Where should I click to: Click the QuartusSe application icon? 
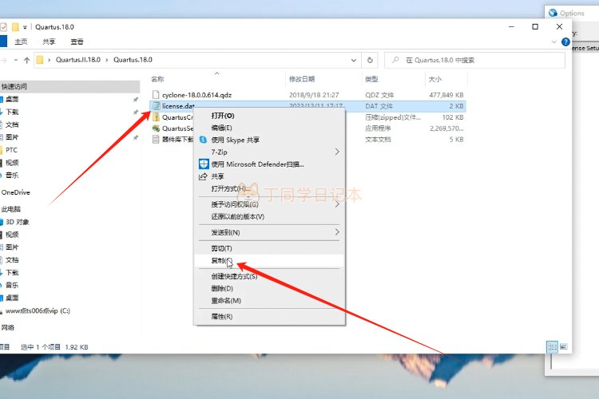156,128
